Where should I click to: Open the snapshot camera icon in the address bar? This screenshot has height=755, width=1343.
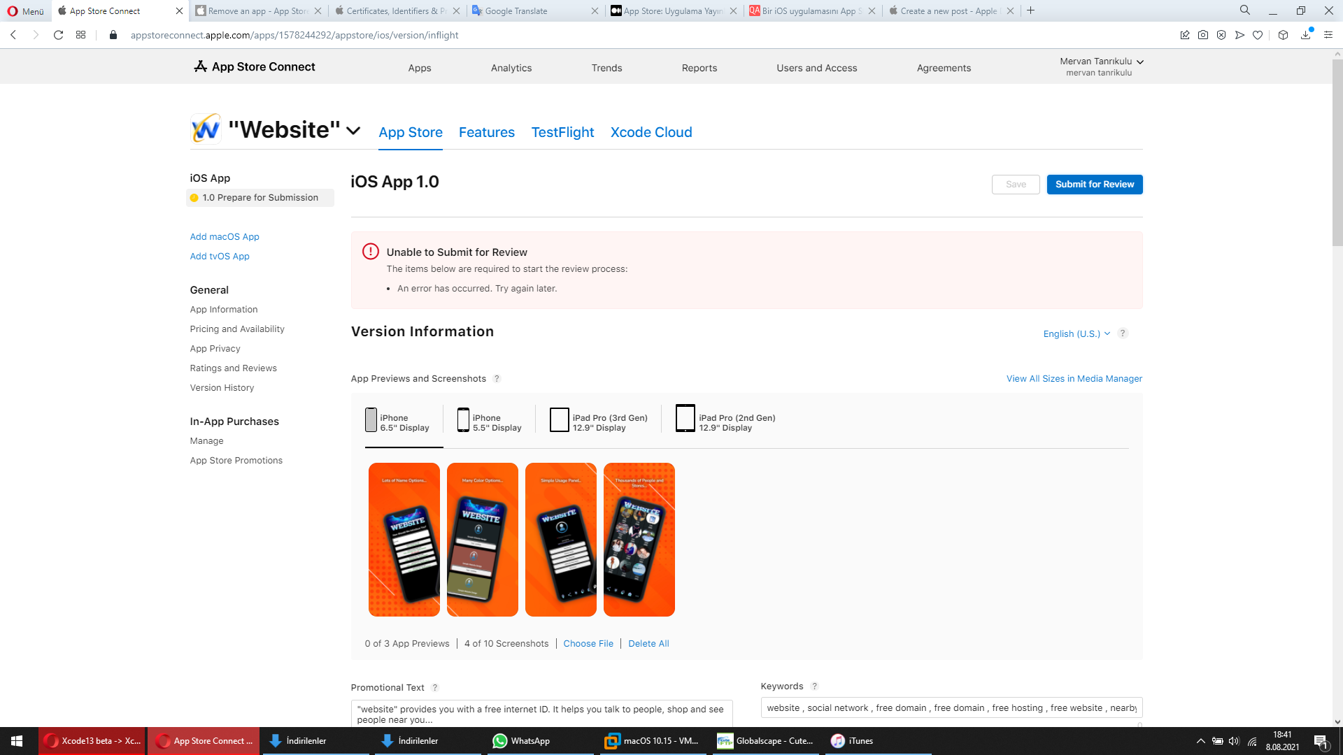(x=1203, y=35)
